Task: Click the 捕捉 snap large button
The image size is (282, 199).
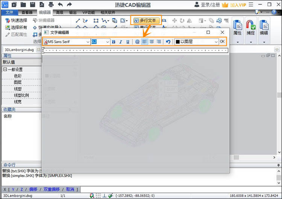Action: (x=251, y=27)
